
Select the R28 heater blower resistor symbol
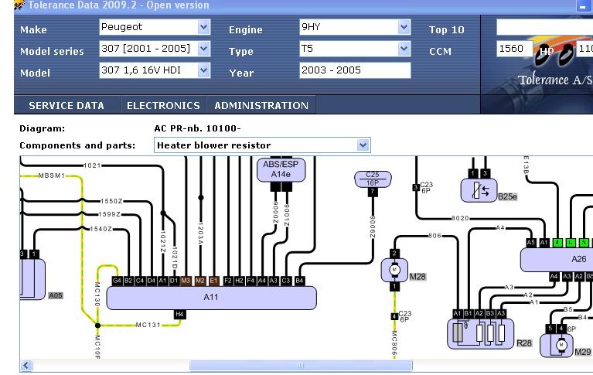tap(480, 333)
